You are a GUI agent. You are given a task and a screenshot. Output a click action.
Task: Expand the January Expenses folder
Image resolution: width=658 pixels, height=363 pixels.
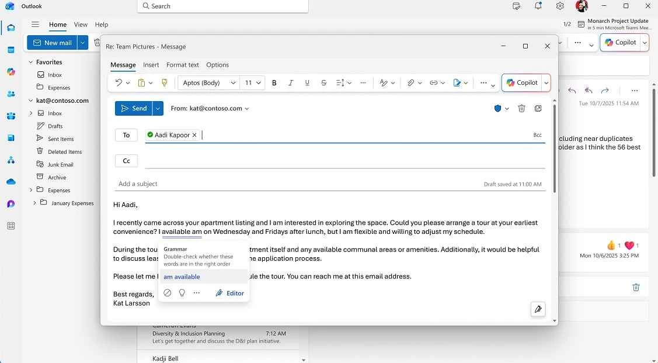click(35, 203)
